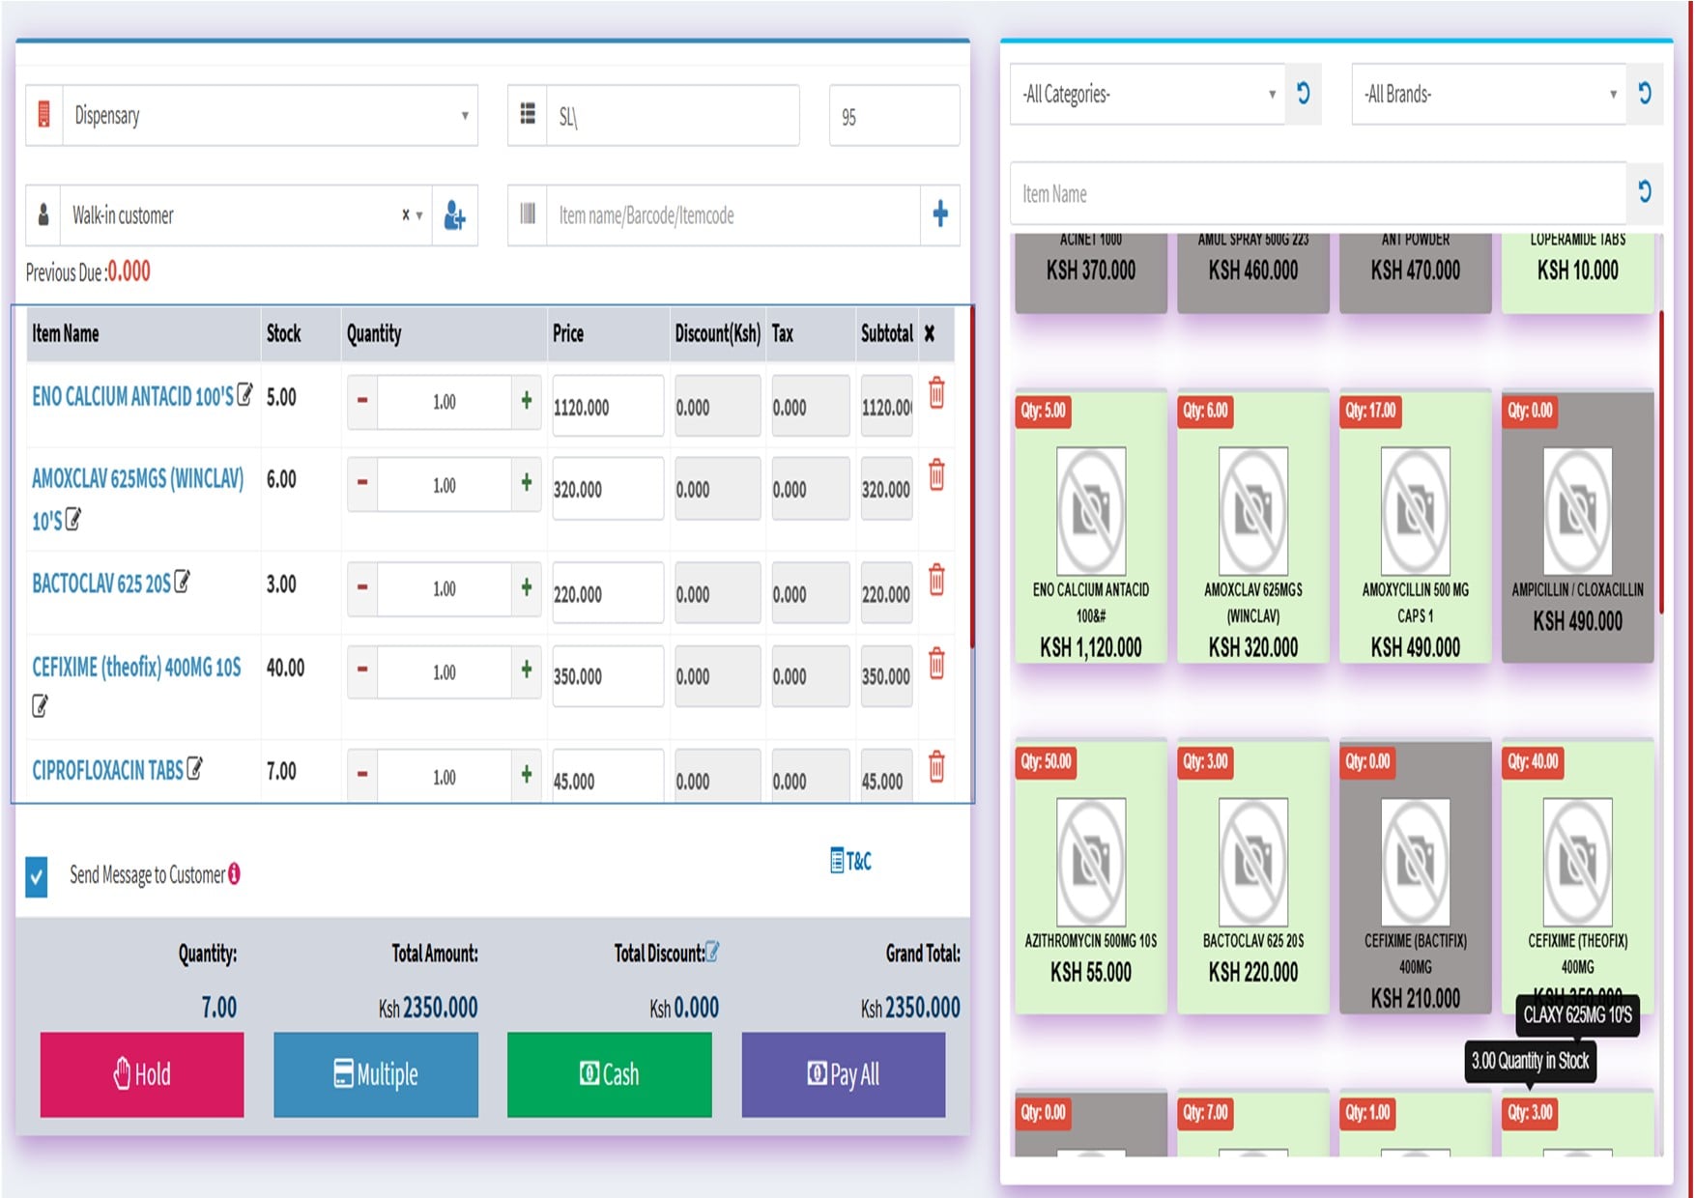This screenshot has height=1198, width=1695.
Task: Toggle Send Message to Customer checkbox
Action: pyautogui.click(x=37, y=877)
